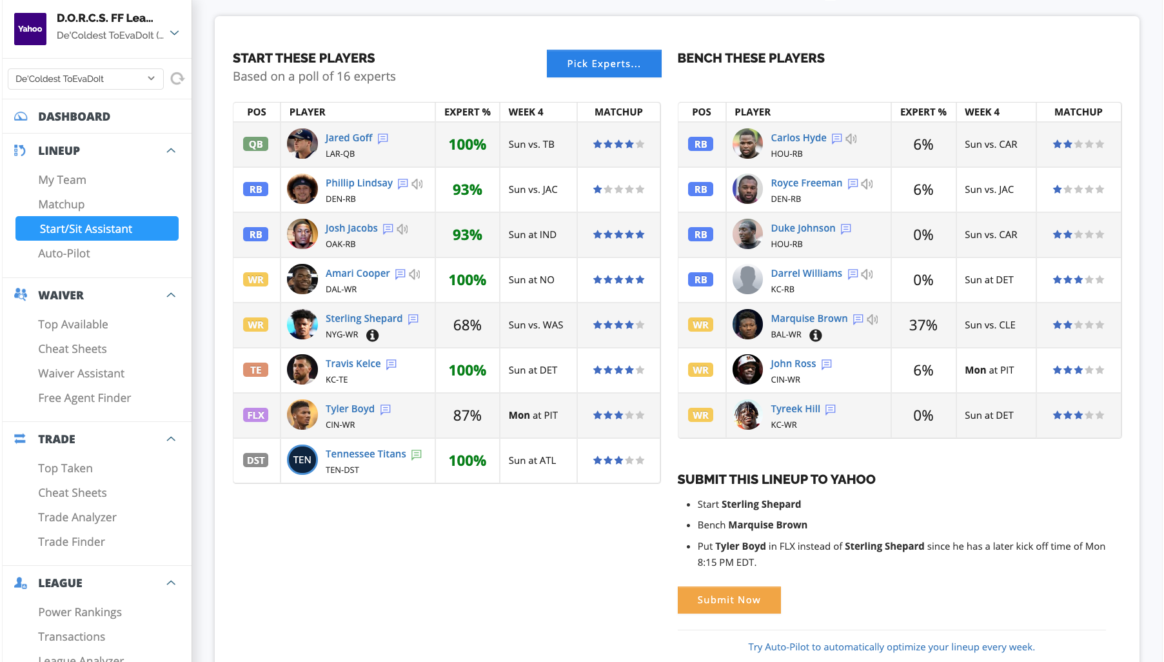1164x662 pixels.
Task: Open the Matchup page
Action: 61,205
